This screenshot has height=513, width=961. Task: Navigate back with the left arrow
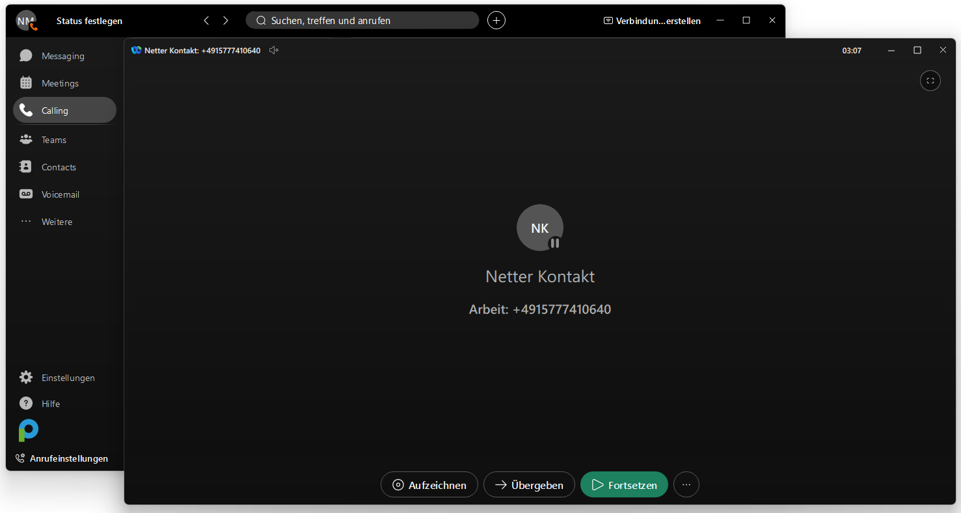(x=206, y=21)
